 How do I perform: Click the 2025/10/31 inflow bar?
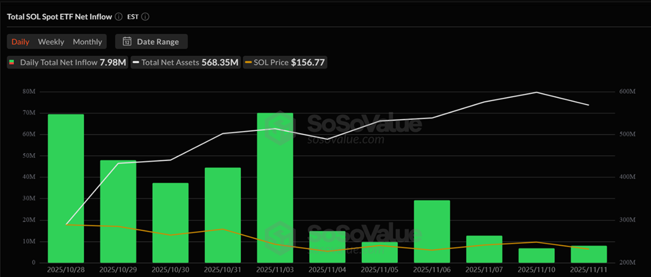pos(223,214)
